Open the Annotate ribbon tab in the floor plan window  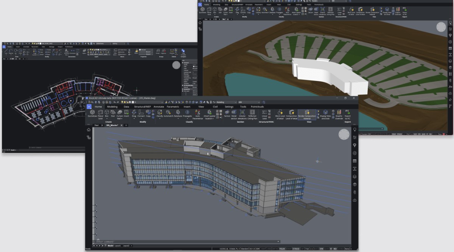tap(26, 47)
